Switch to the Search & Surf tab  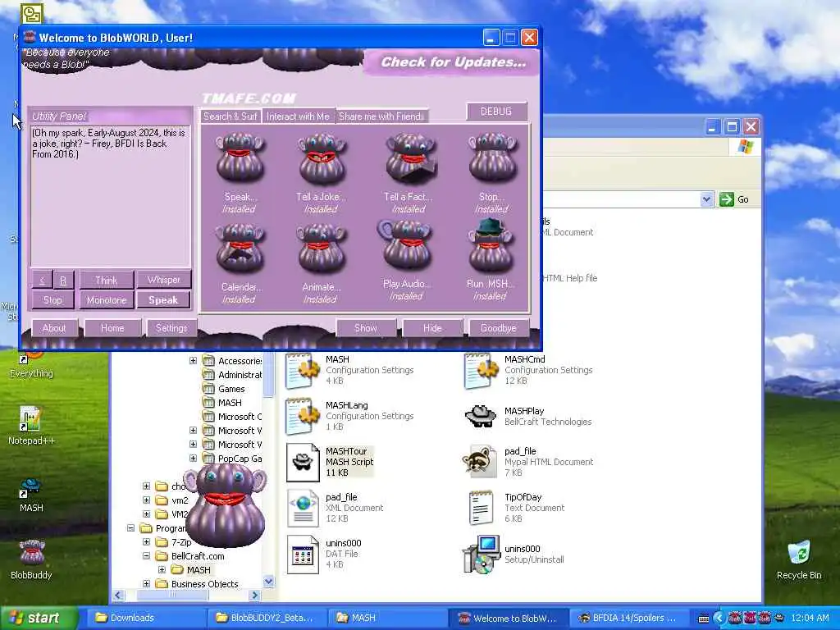coord(231,116)
